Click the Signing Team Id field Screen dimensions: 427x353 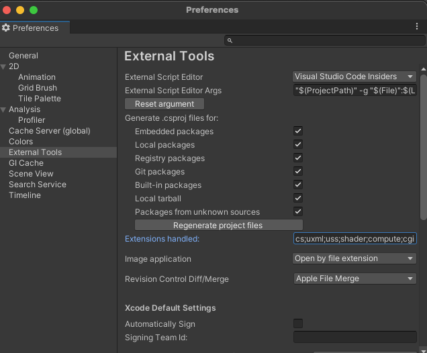354,337
